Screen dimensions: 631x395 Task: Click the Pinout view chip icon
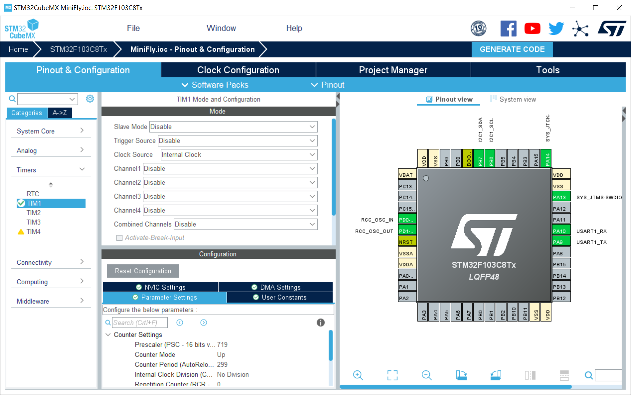tap(429, 99)
